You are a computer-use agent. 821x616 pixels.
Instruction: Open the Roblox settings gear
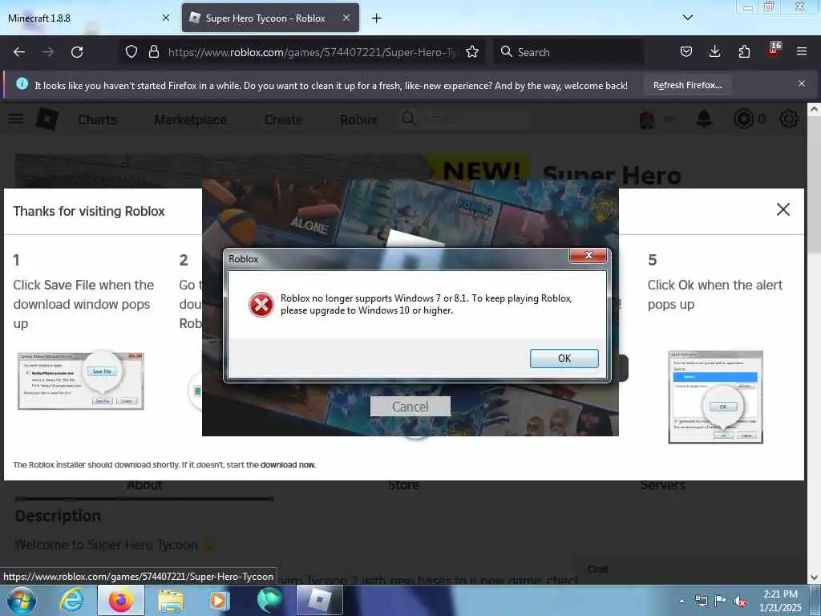789,119
